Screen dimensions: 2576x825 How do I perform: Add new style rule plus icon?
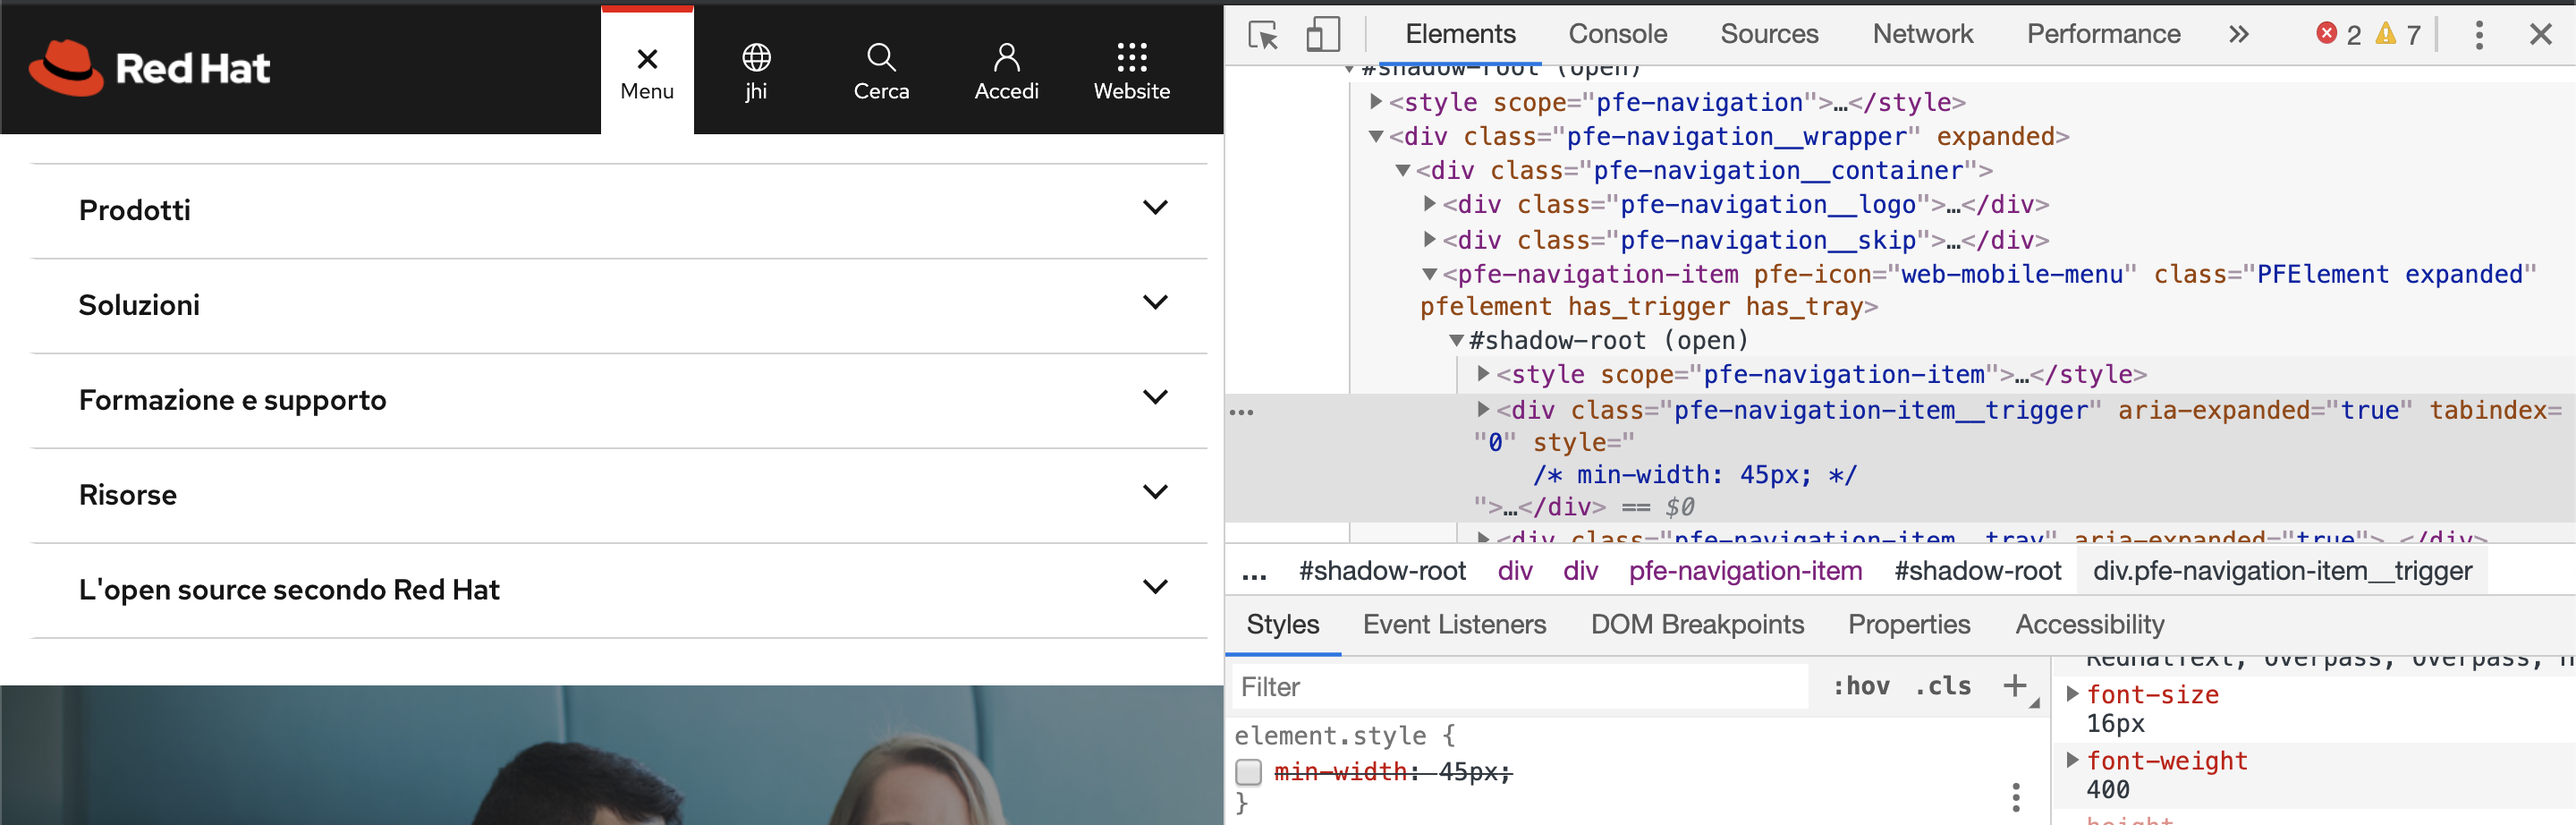pyautogui.click(x=2016, y=686)
